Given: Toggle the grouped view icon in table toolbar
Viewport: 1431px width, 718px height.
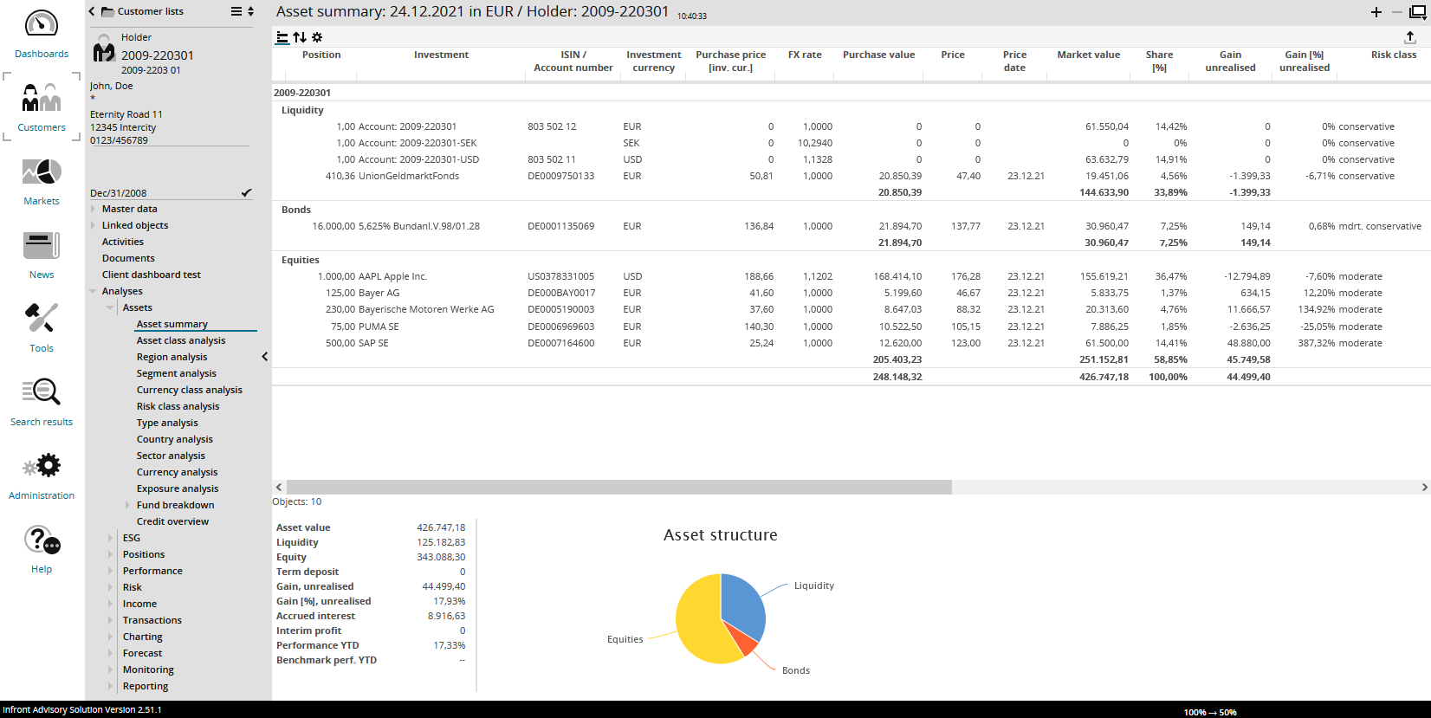Looking at the screenshot, I should pos(282,37).
